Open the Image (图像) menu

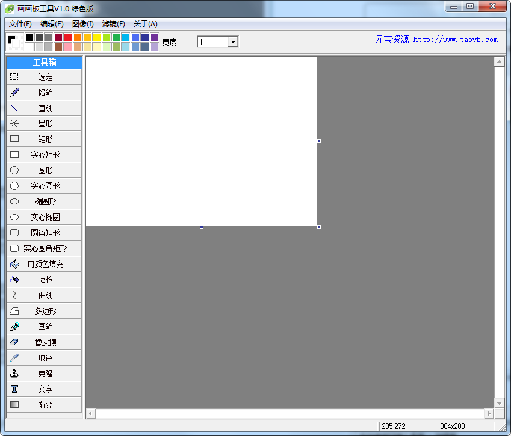pyautogui.click(x=82, y=24)
